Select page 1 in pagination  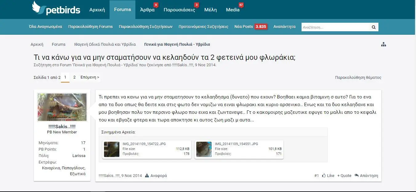(65, 77)
